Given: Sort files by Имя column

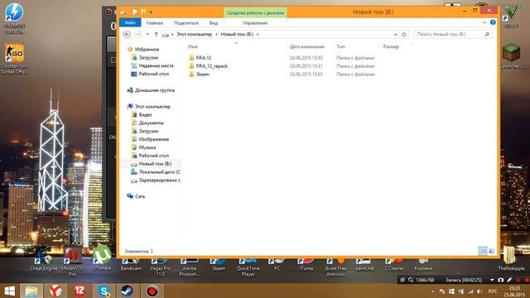Looking at the screenshot, I should pos(193,46).
